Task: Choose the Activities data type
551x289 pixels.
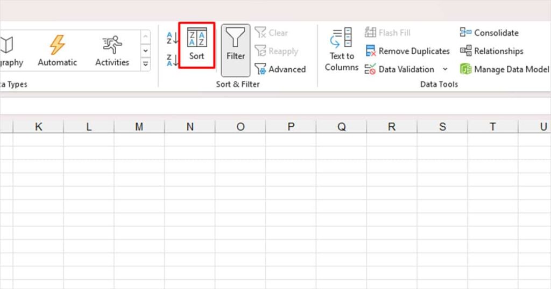Action: (x=112, y=50)
